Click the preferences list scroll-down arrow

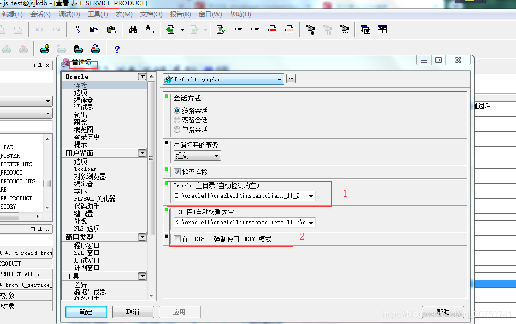[151, 296]
